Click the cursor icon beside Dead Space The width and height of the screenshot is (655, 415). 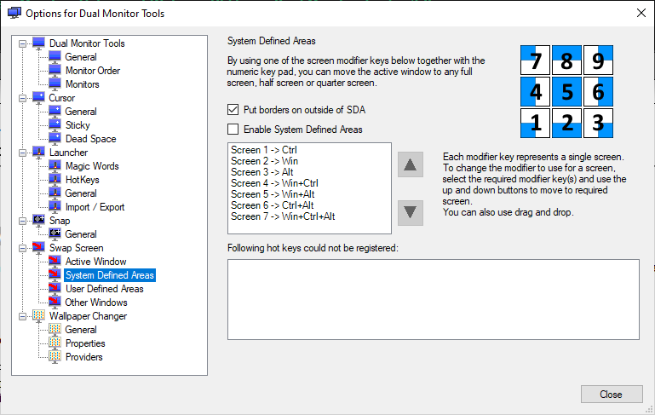coord(55,139)
